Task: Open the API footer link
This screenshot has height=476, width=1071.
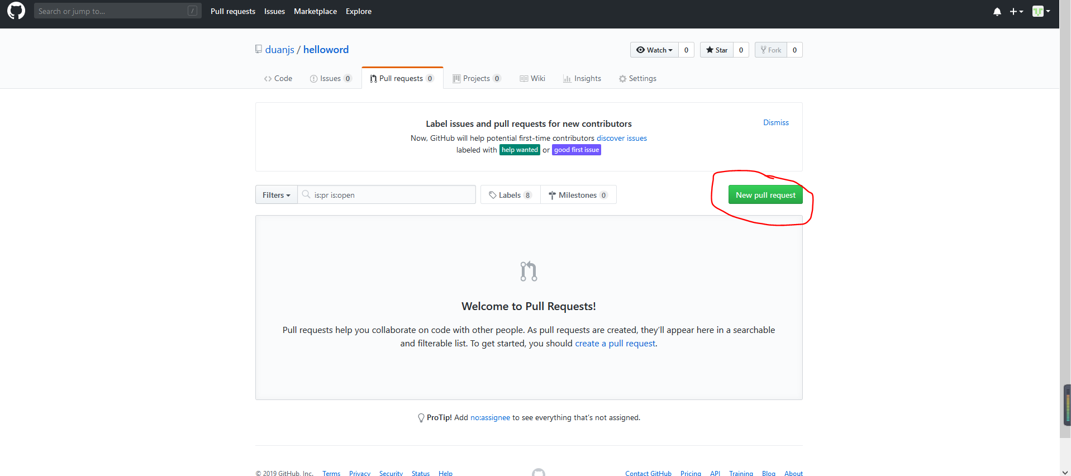Action: (x=715, y=473)
